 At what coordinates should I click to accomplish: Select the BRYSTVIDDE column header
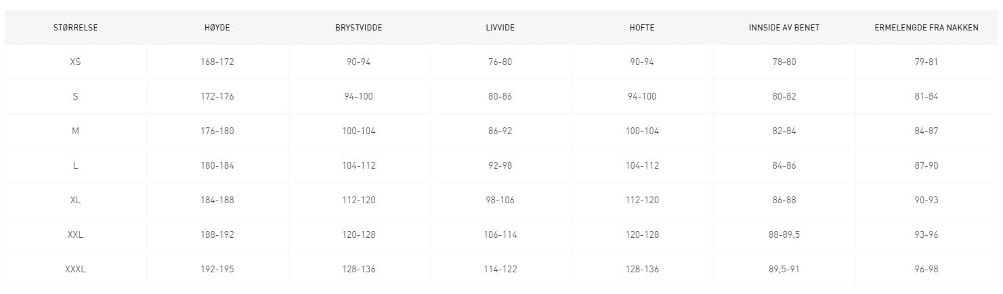point(358,28)
